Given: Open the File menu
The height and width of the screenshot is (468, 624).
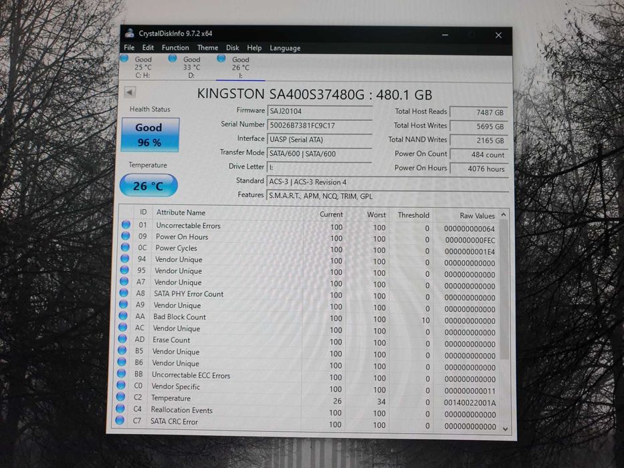Looking at the screenshot, I should tap(129, 47).
